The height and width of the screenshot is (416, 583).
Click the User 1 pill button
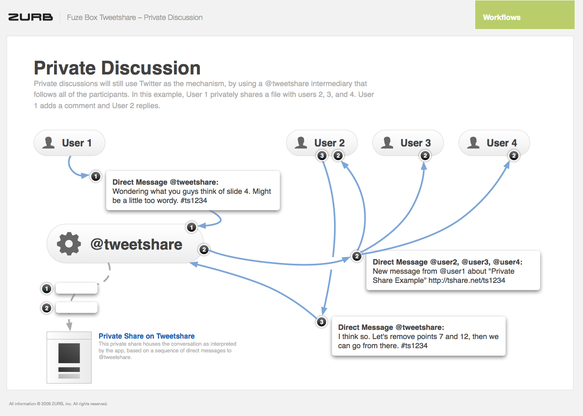(x=70, y=143)
